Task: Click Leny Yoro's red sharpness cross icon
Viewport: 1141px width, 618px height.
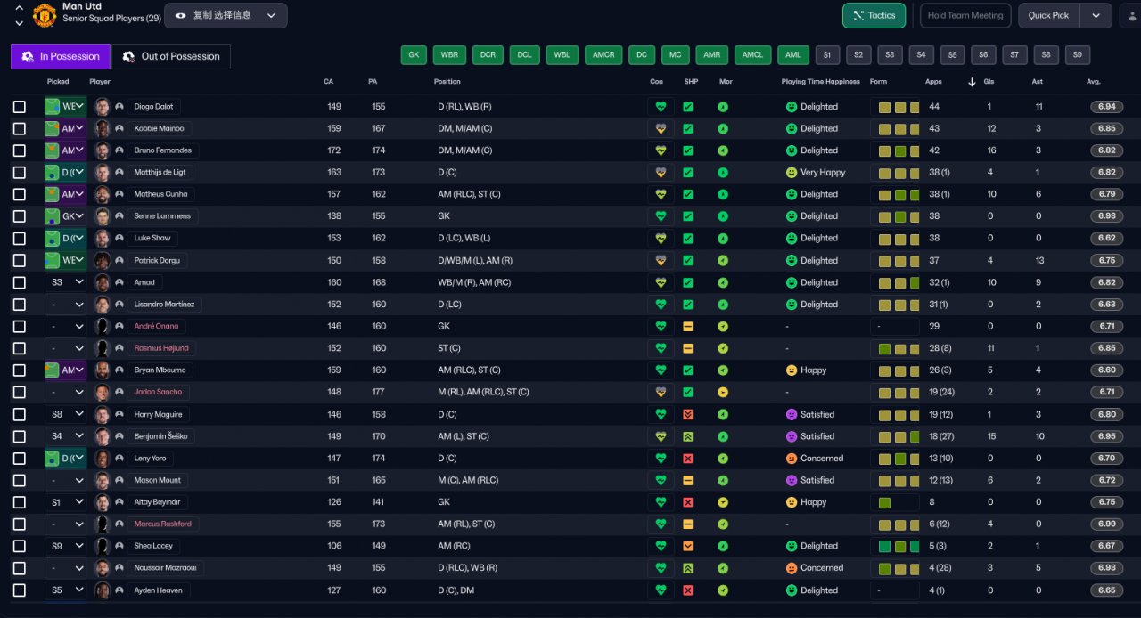Action: (687, 459)
